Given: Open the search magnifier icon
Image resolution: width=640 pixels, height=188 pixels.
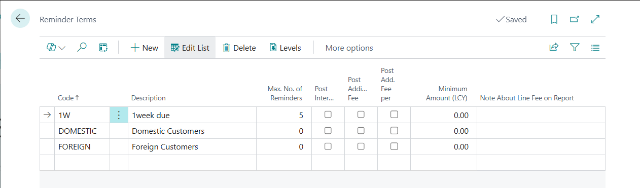Looking at the screenshot, I should coord(82,48).
